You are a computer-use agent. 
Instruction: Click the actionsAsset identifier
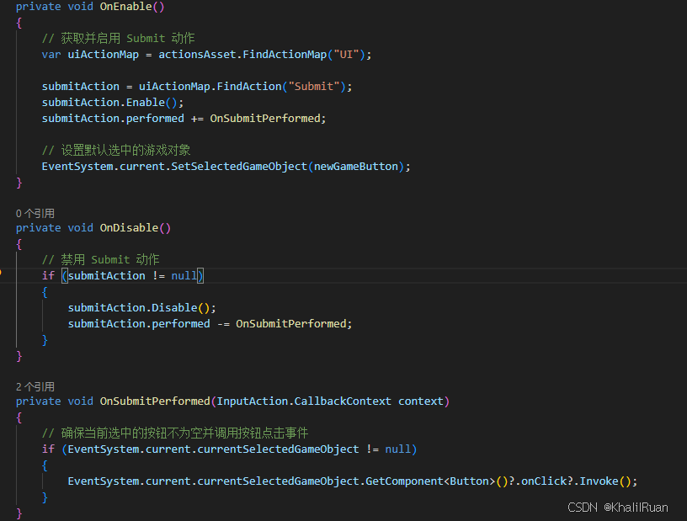(x=197, y=55)
